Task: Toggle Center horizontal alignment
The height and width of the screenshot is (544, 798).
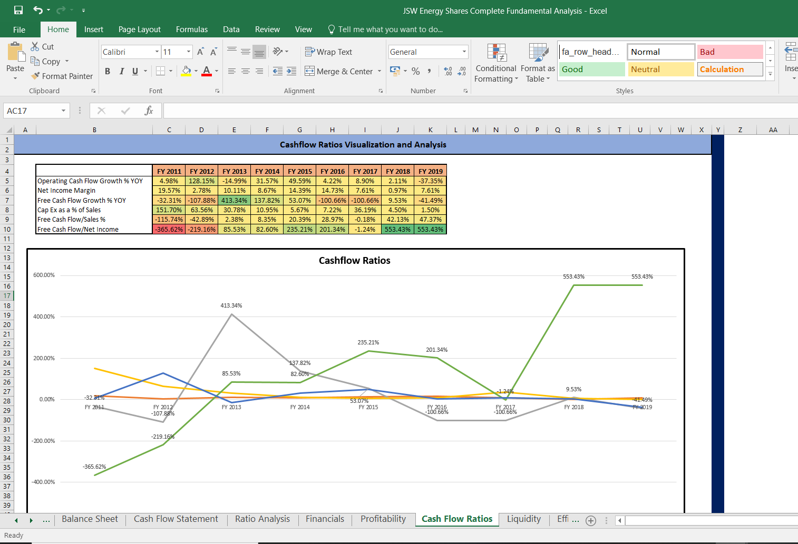Action: click(x=246, y=71)
